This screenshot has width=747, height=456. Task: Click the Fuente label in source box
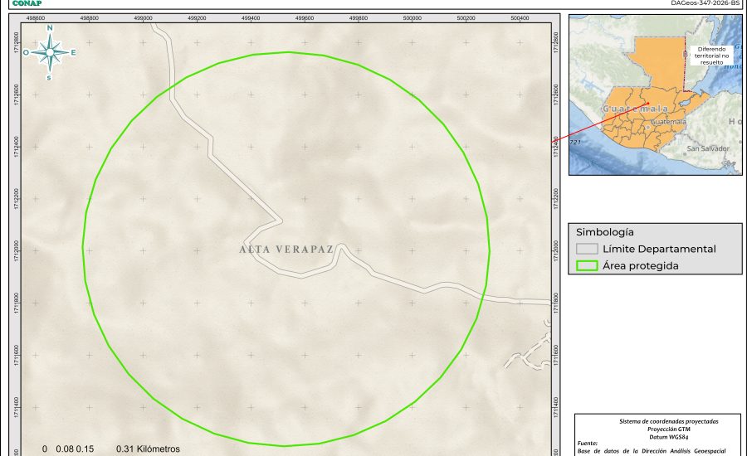pos(587,444)
